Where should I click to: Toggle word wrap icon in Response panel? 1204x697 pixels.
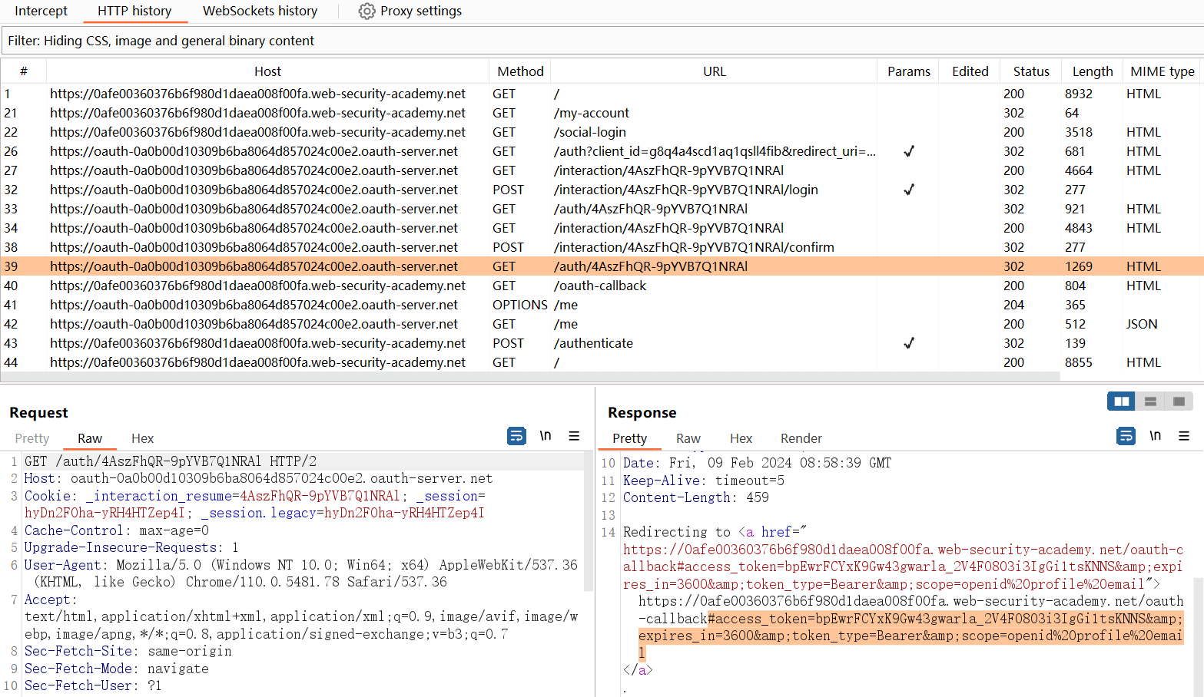pos(1126,436)
